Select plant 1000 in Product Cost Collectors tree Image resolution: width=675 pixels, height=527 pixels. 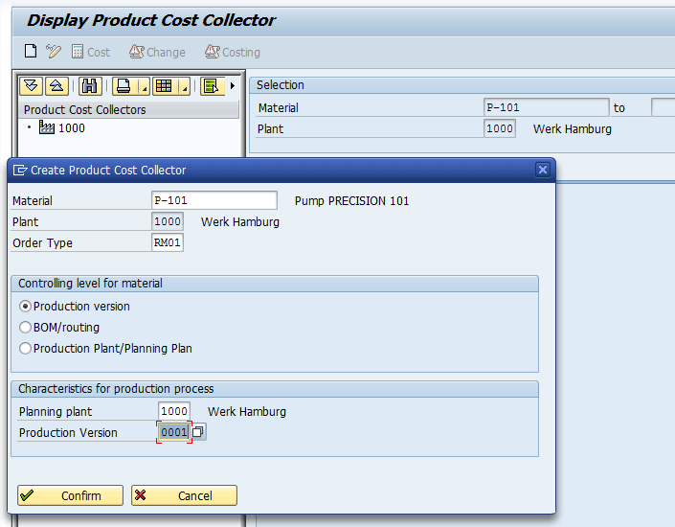point(71,128)
